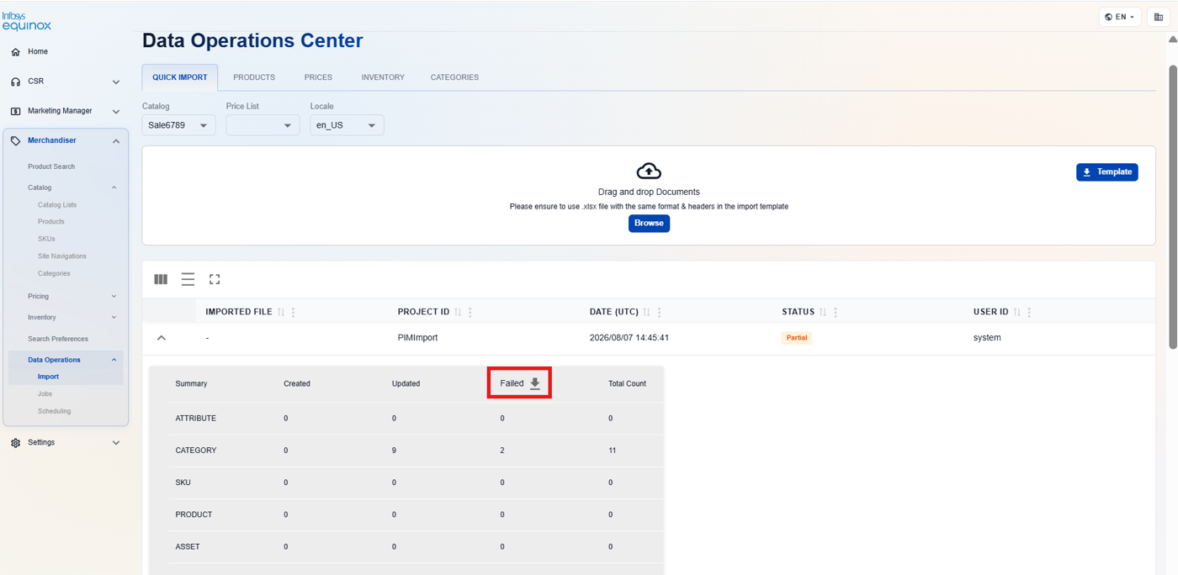
Task: Switch to the Quick Import tab
Action: click(x=180, y=77)
